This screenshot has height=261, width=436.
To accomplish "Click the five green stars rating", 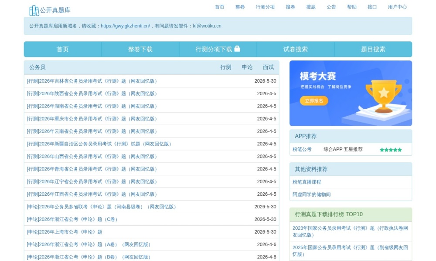I will click(391, 150).
